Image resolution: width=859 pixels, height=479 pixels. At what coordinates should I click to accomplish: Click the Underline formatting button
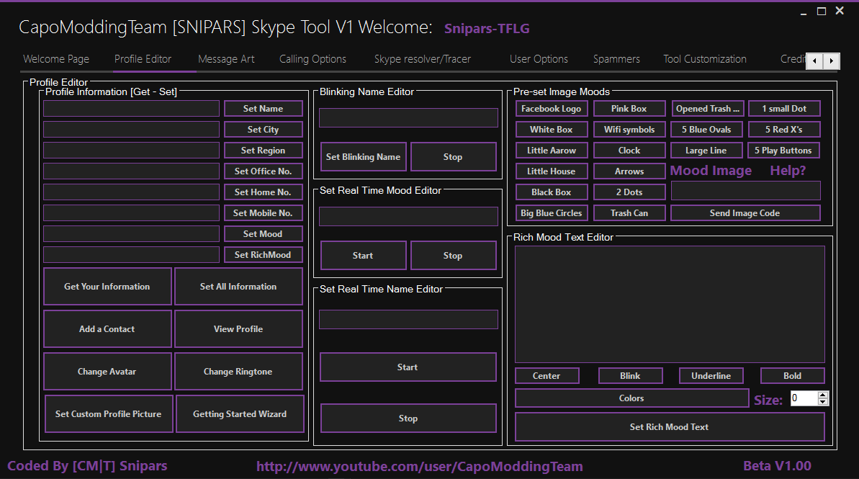(x=711, y=375)
